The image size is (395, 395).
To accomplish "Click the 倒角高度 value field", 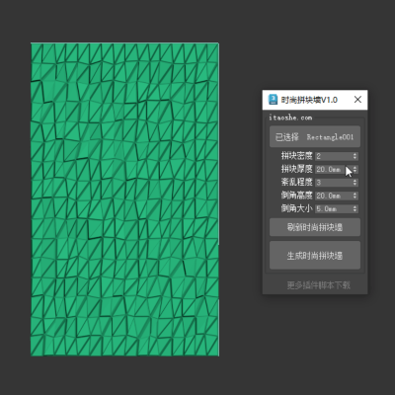I will click(x=333, y=196).
